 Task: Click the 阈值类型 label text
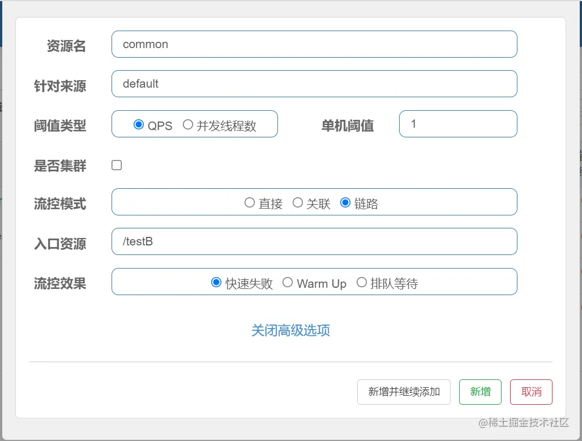coord(60,126)
